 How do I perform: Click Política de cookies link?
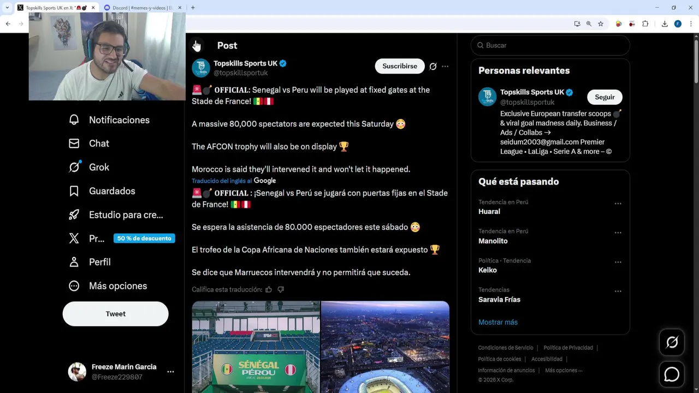(x=499, y=359)
